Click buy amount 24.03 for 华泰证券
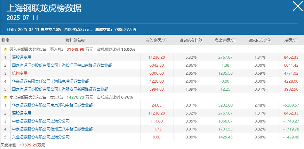Image resolution: width=304 pixels, height=149 pixels. tap(157, 105)
